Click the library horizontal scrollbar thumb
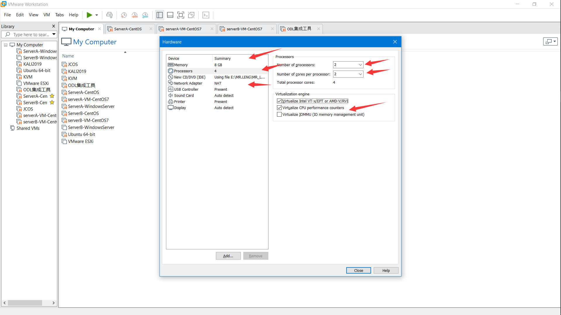561x315 pixels. [25, 303]
